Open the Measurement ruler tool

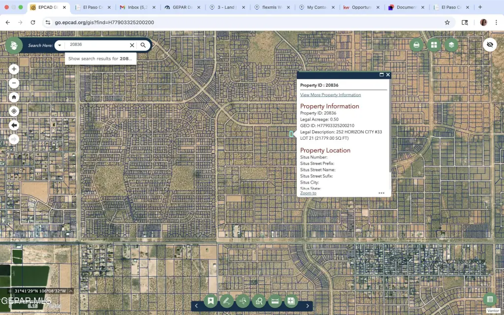[x=275, y=301]
